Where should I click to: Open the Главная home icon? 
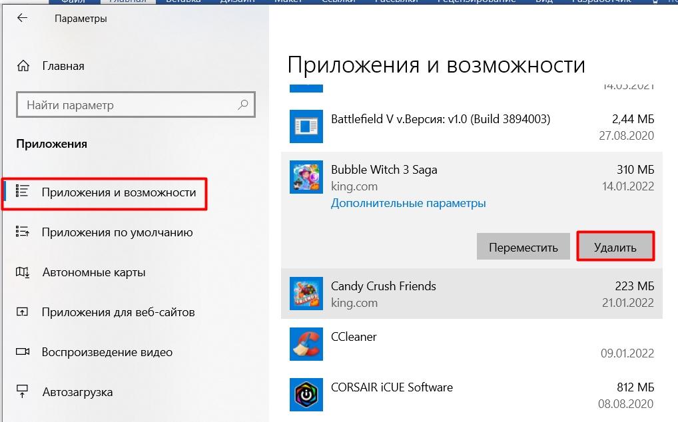coord(23,66)
